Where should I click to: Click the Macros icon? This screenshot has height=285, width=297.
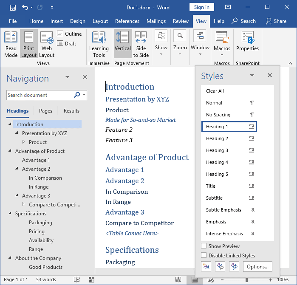(x=222, y=38)
